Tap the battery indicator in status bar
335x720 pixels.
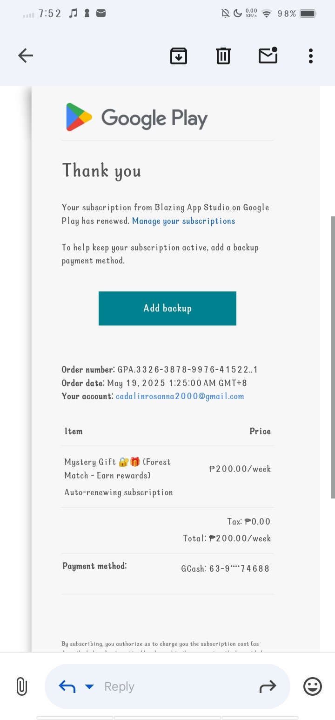[x=308, y=14]
